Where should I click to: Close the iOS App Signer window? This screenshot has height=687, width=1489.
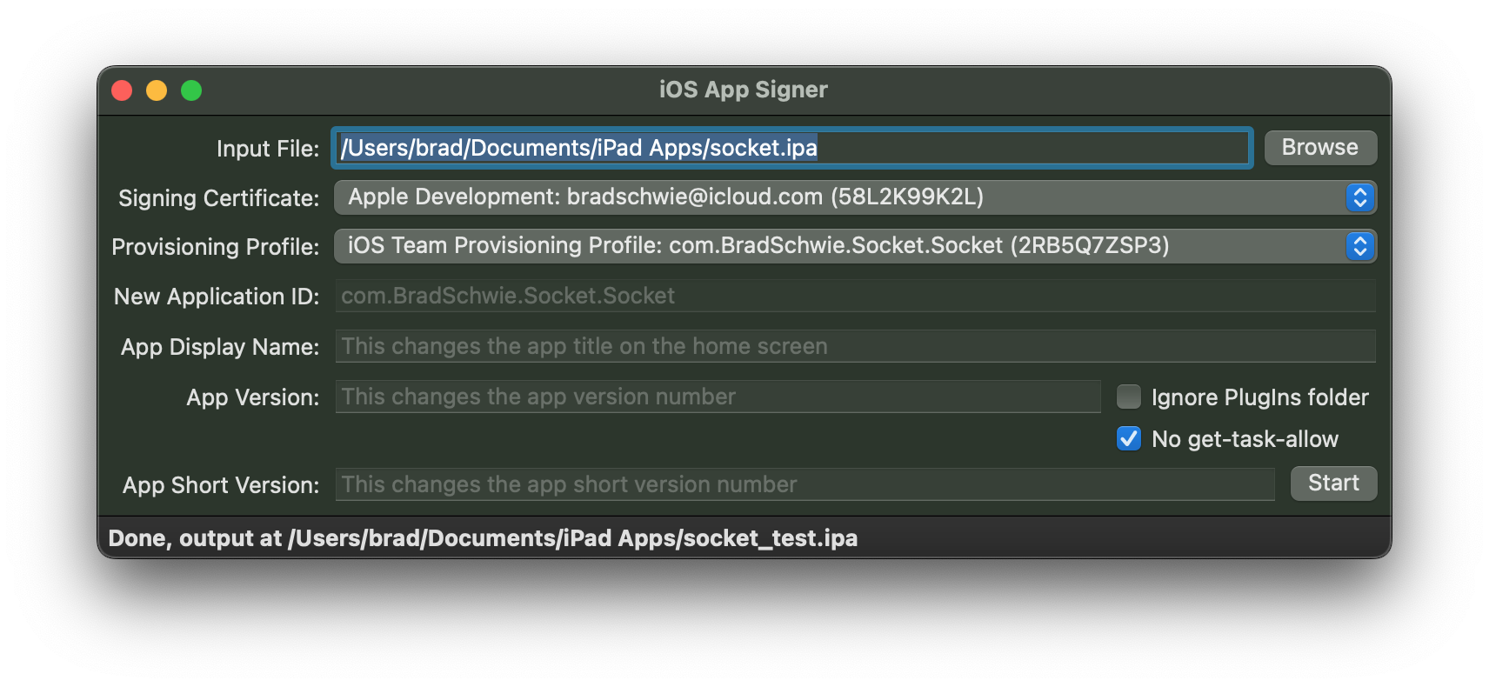(x=122, y=90)
